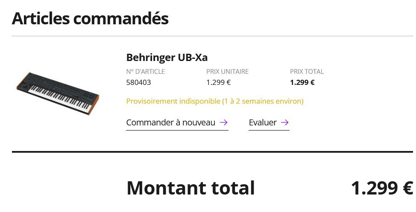Click the N° D'ARTICLE label

point(145,72)
